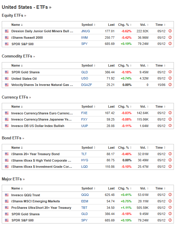Open the United States - ETFs heading link
Screen dimensions: 195x227
pyautogui.click(x=26, y=7)
